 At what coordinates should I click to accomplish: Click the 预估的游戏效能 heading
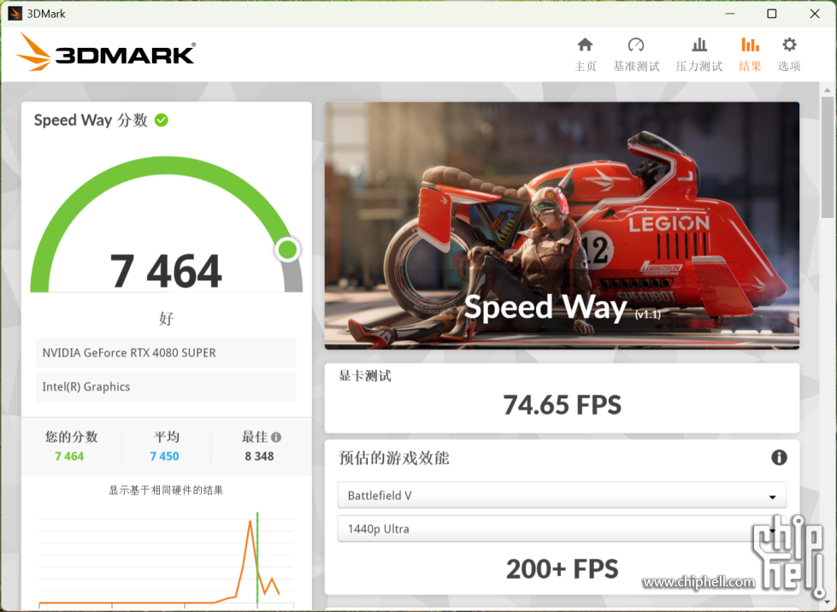coord(393,458)
